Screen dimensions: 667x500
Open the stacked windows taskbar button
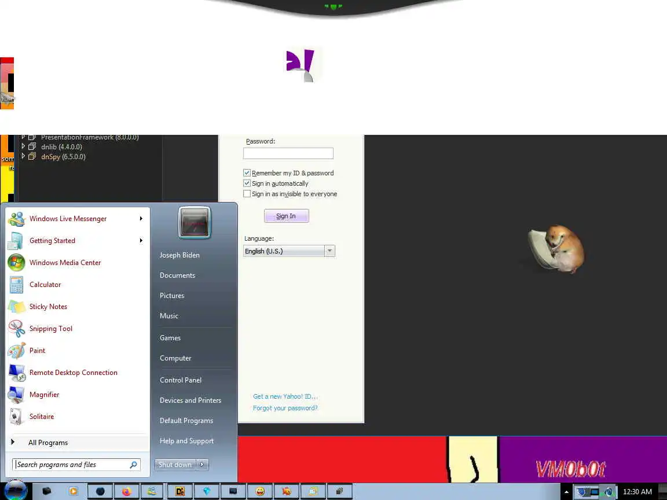[x=339, y=491]
